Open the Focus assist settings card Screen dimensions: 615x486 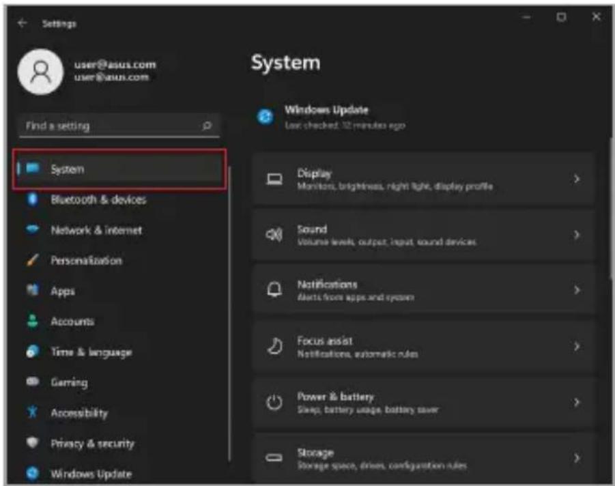click(423, 346)
